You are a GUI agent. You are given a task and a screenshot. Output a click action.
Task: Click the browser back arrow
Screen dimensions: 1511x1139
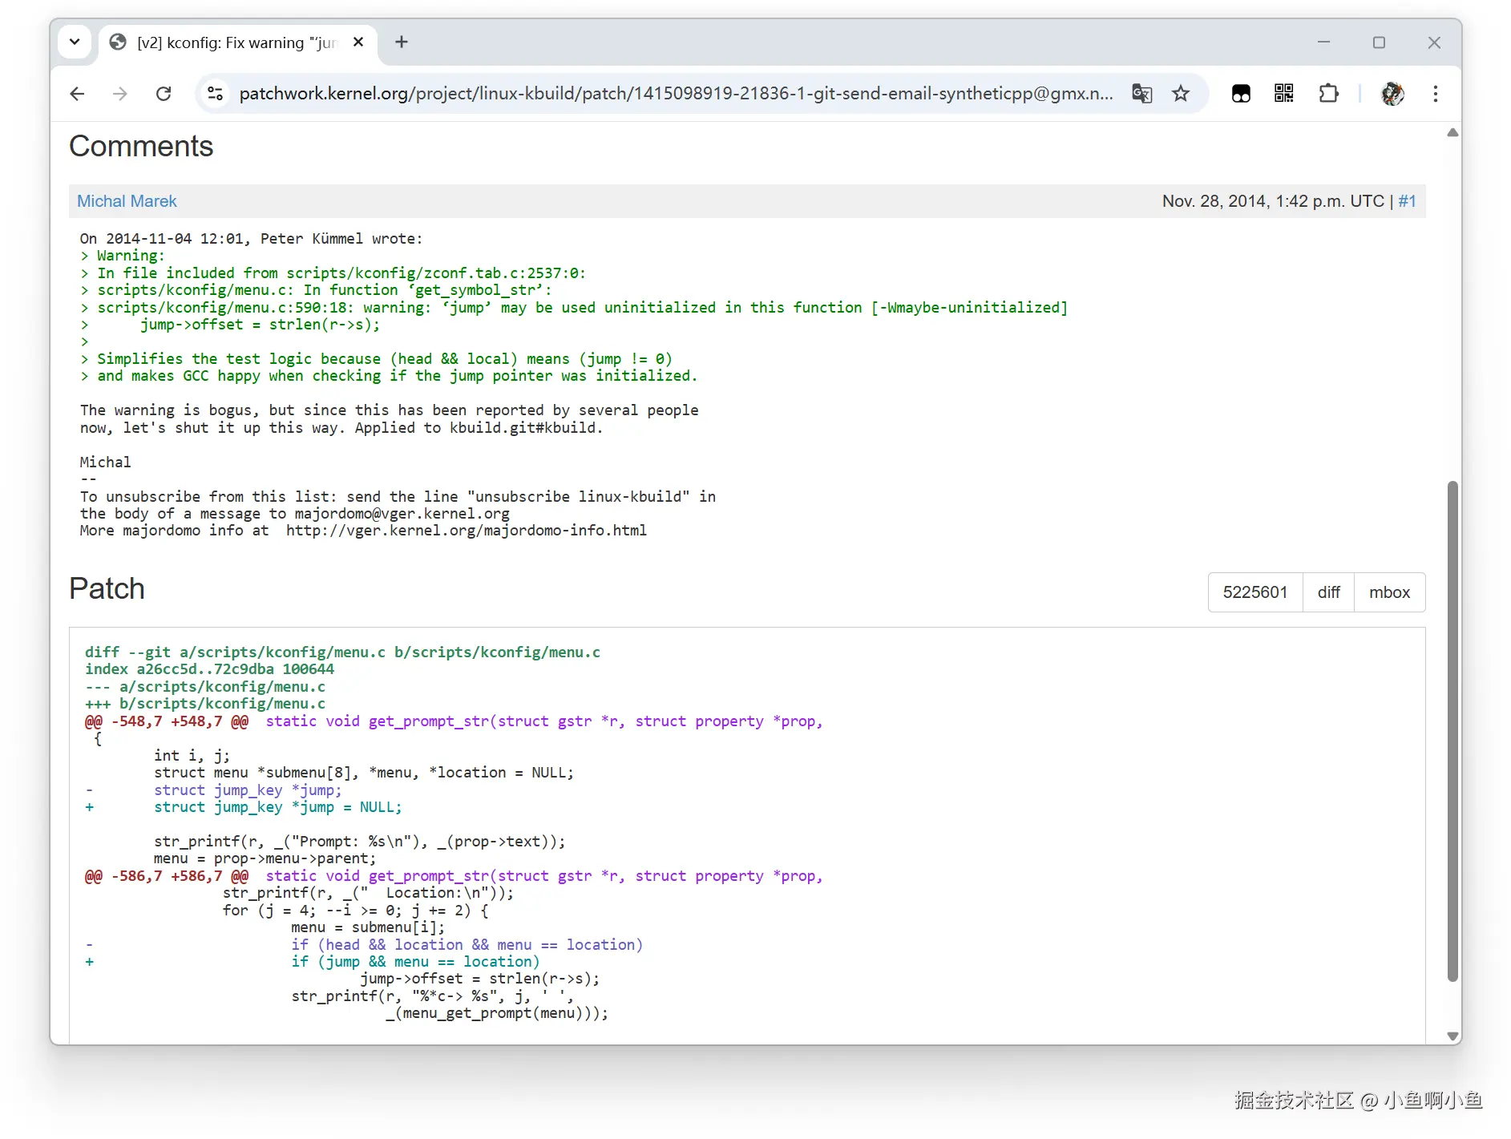coord(77,94)
